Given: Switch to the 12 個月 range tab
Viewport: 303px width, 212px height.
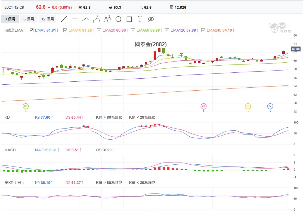Looking at the screenshot, I should pyautogui.click(x=48, y=19).
